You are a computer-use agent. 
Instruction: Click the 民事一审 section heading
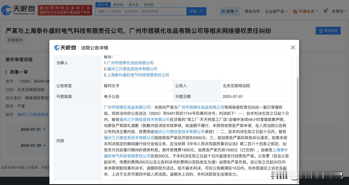click(19, 72)
